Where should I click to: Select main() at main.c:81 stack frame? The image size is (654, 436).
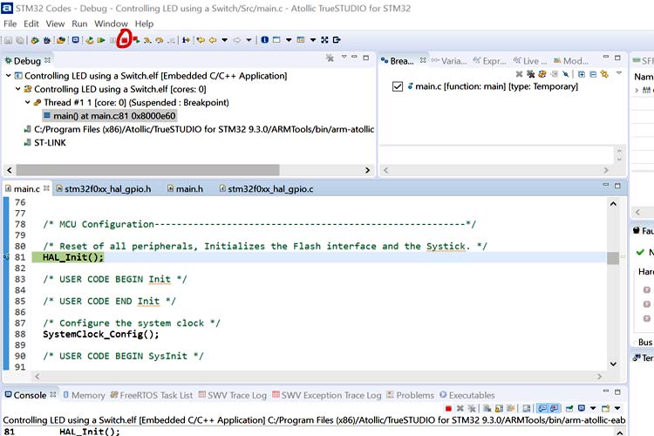coord(110,116)
